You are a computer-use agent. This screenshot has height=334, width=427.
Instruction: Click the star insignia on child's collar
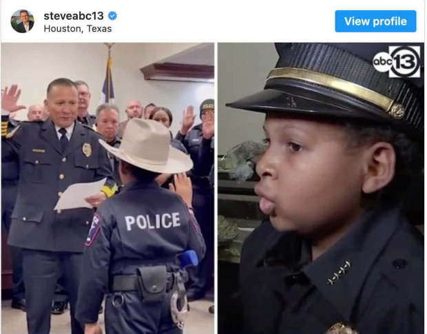338,273
